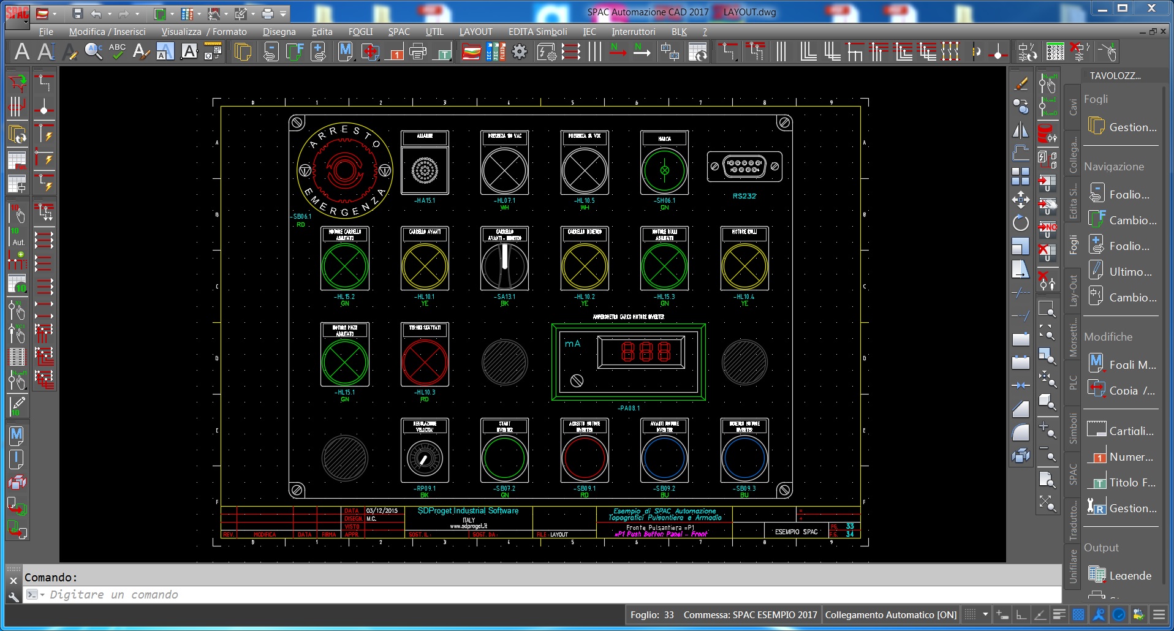Close the command line panel
This screenshot has width=1174, height=631.
click(x=13, y=580)
